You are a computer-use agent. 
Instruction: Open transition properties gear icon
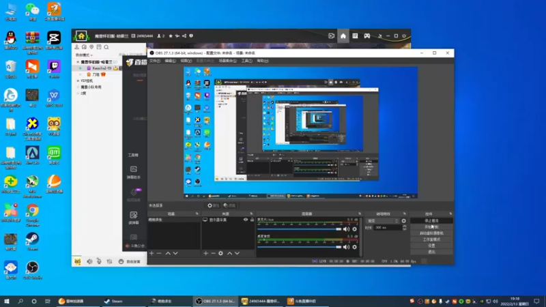pyautogui.click(x=403, y=220)
